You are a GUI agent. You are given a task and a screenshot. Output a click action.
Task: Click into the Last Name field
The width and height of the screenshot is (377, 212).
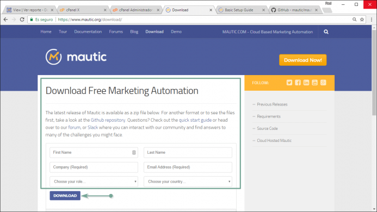pyautogui.click(x=188, y=152)
